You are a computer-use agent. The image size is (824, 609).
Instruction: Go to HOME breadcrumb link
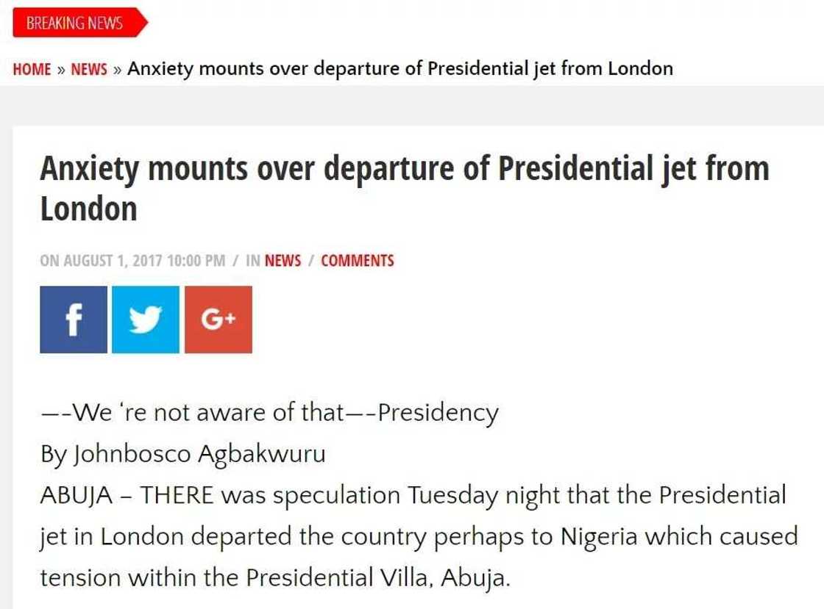tap(32, 69)
